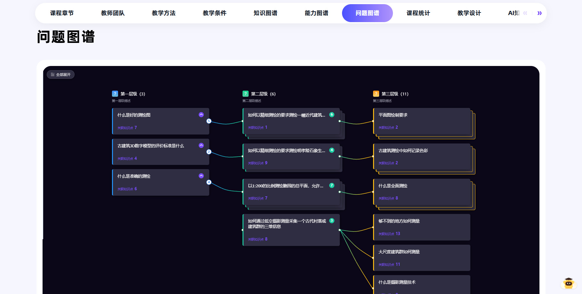The width and height of the screenshot is (582, 294).
Task: Click the green badge 6 on the 近代建筑 card
Action: tap(332, 115)
